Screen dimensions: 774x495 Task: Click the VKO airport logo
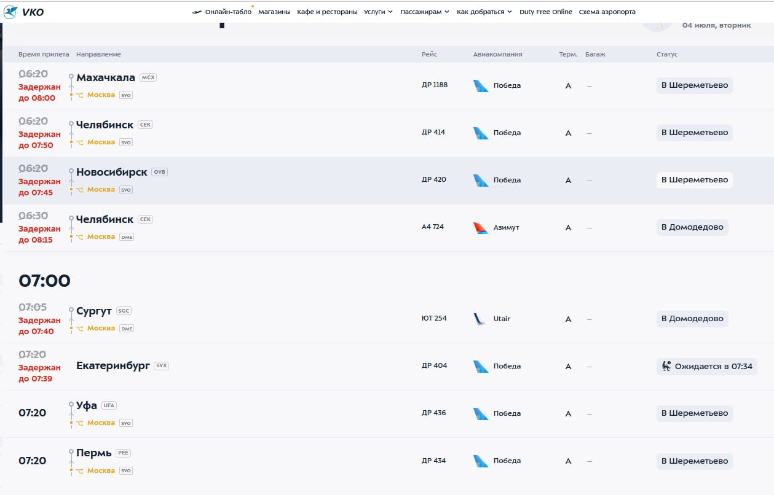pyautogui.click(x=23, y=12)
